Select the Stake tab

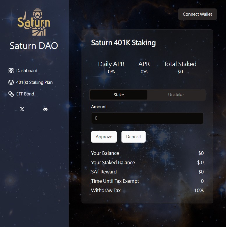coord(119,95)
